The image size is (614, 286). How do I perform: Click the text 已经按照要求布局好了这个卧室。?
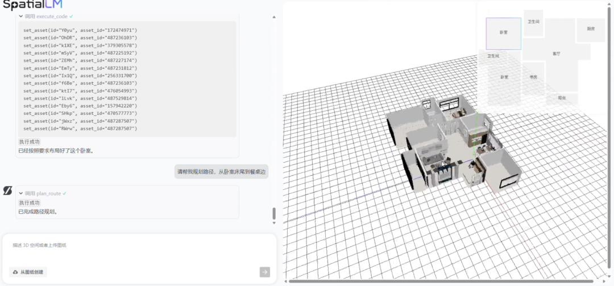56,151
